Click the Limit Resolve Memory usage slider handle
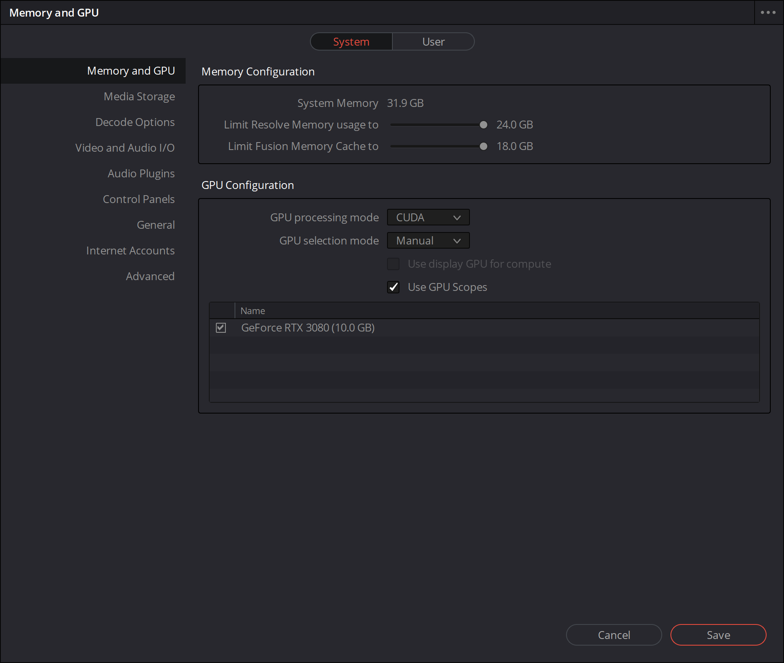Image resolution: width=784 pixels, height=663 pixels. [483, 125]
